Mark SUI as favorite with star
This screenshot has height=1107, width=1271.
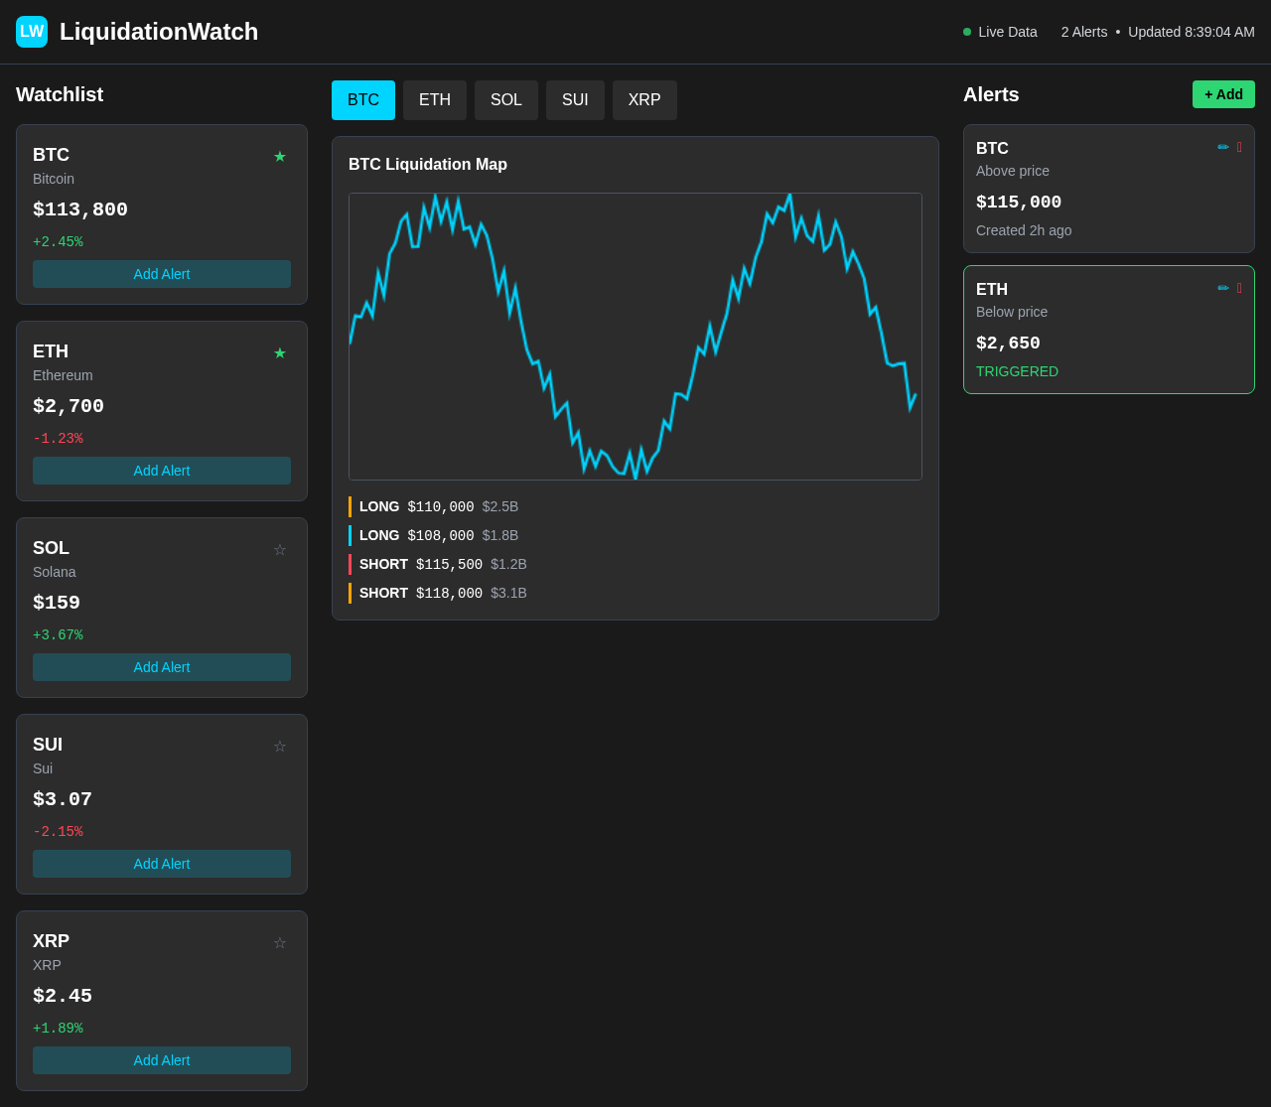pyautogui.click(x=280, y=746)
